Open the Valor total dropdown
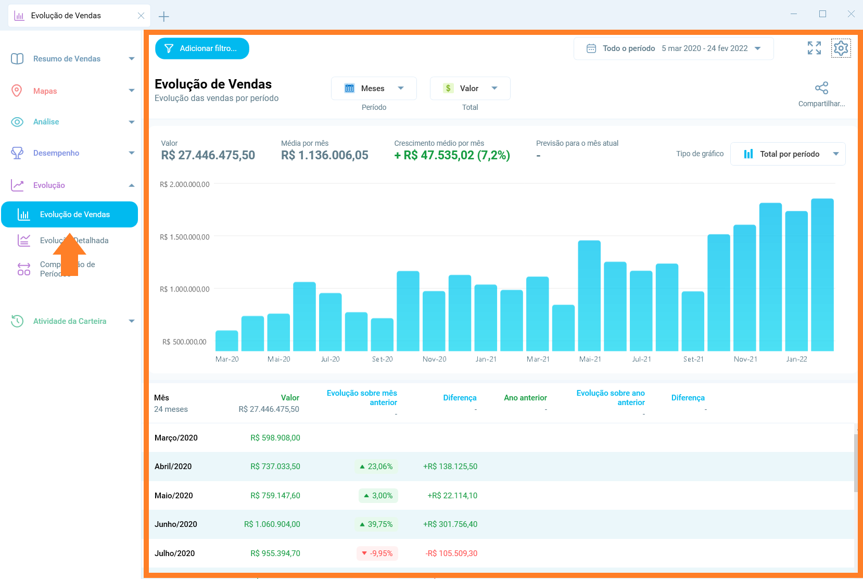This screenshot has height=579, width=863. coord(470,88)
